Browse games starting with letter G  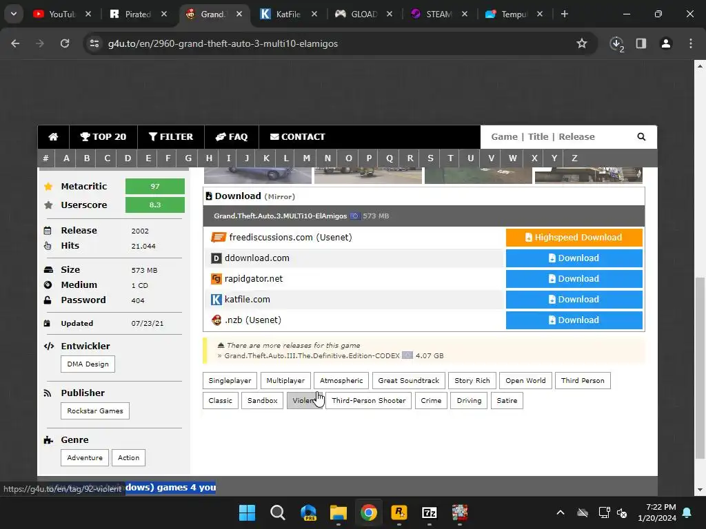coord(188,158)
